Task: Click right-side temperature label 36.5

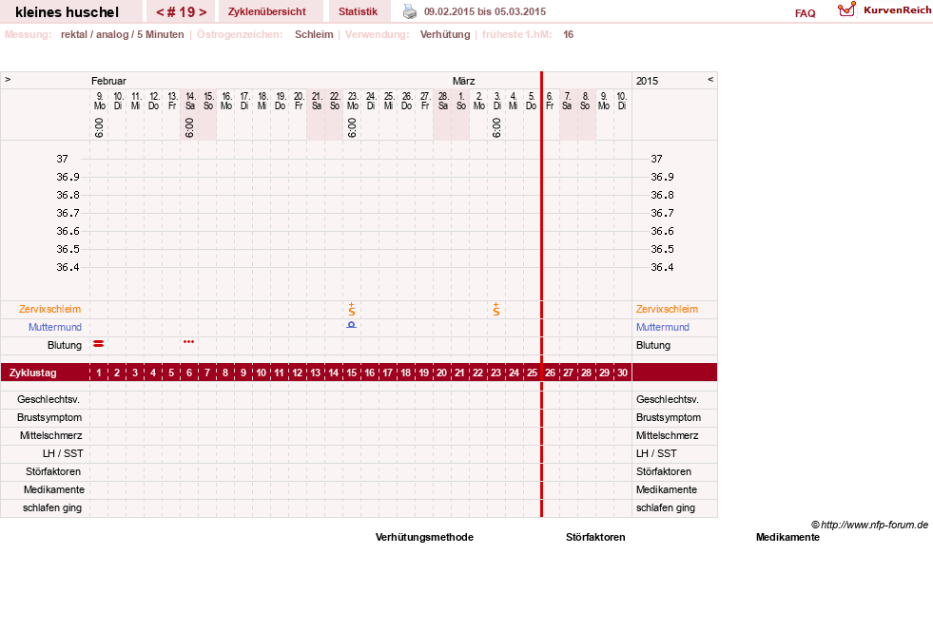Action: point(662,249)
